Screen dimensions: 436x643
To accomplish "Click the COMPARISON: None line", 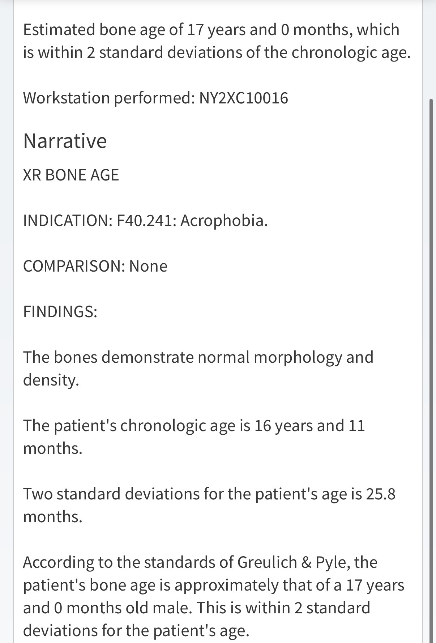I will pyautogui.click(x=95, y=266).
